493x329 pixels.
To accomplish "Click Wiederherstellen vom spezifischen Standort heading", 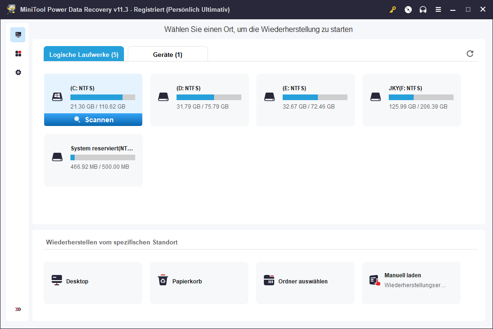I will 112,242.
